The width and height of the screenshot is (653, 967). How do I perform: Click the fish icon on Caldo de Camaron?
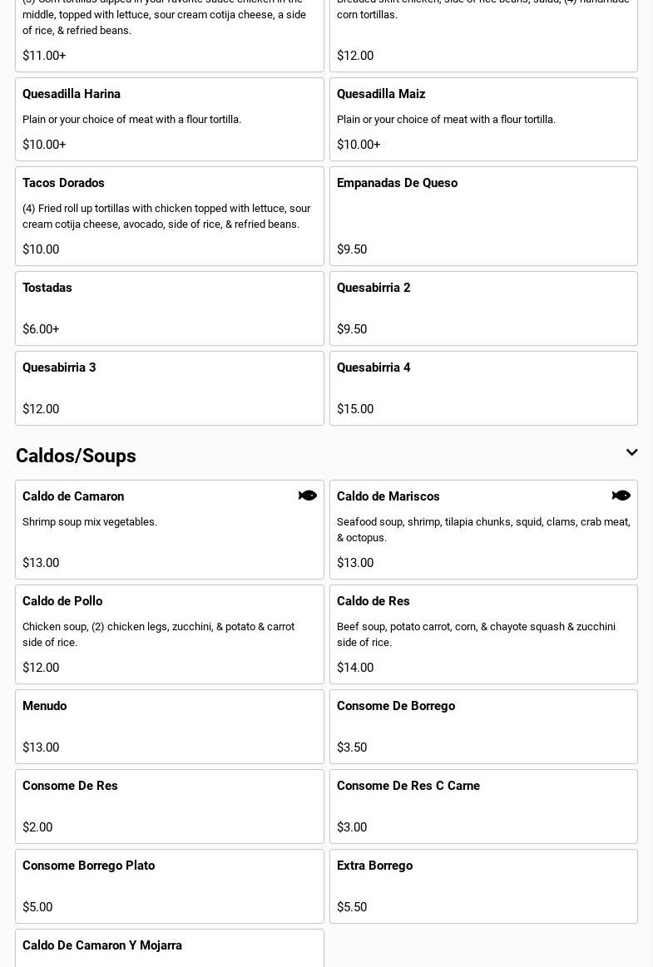[307, 496]
